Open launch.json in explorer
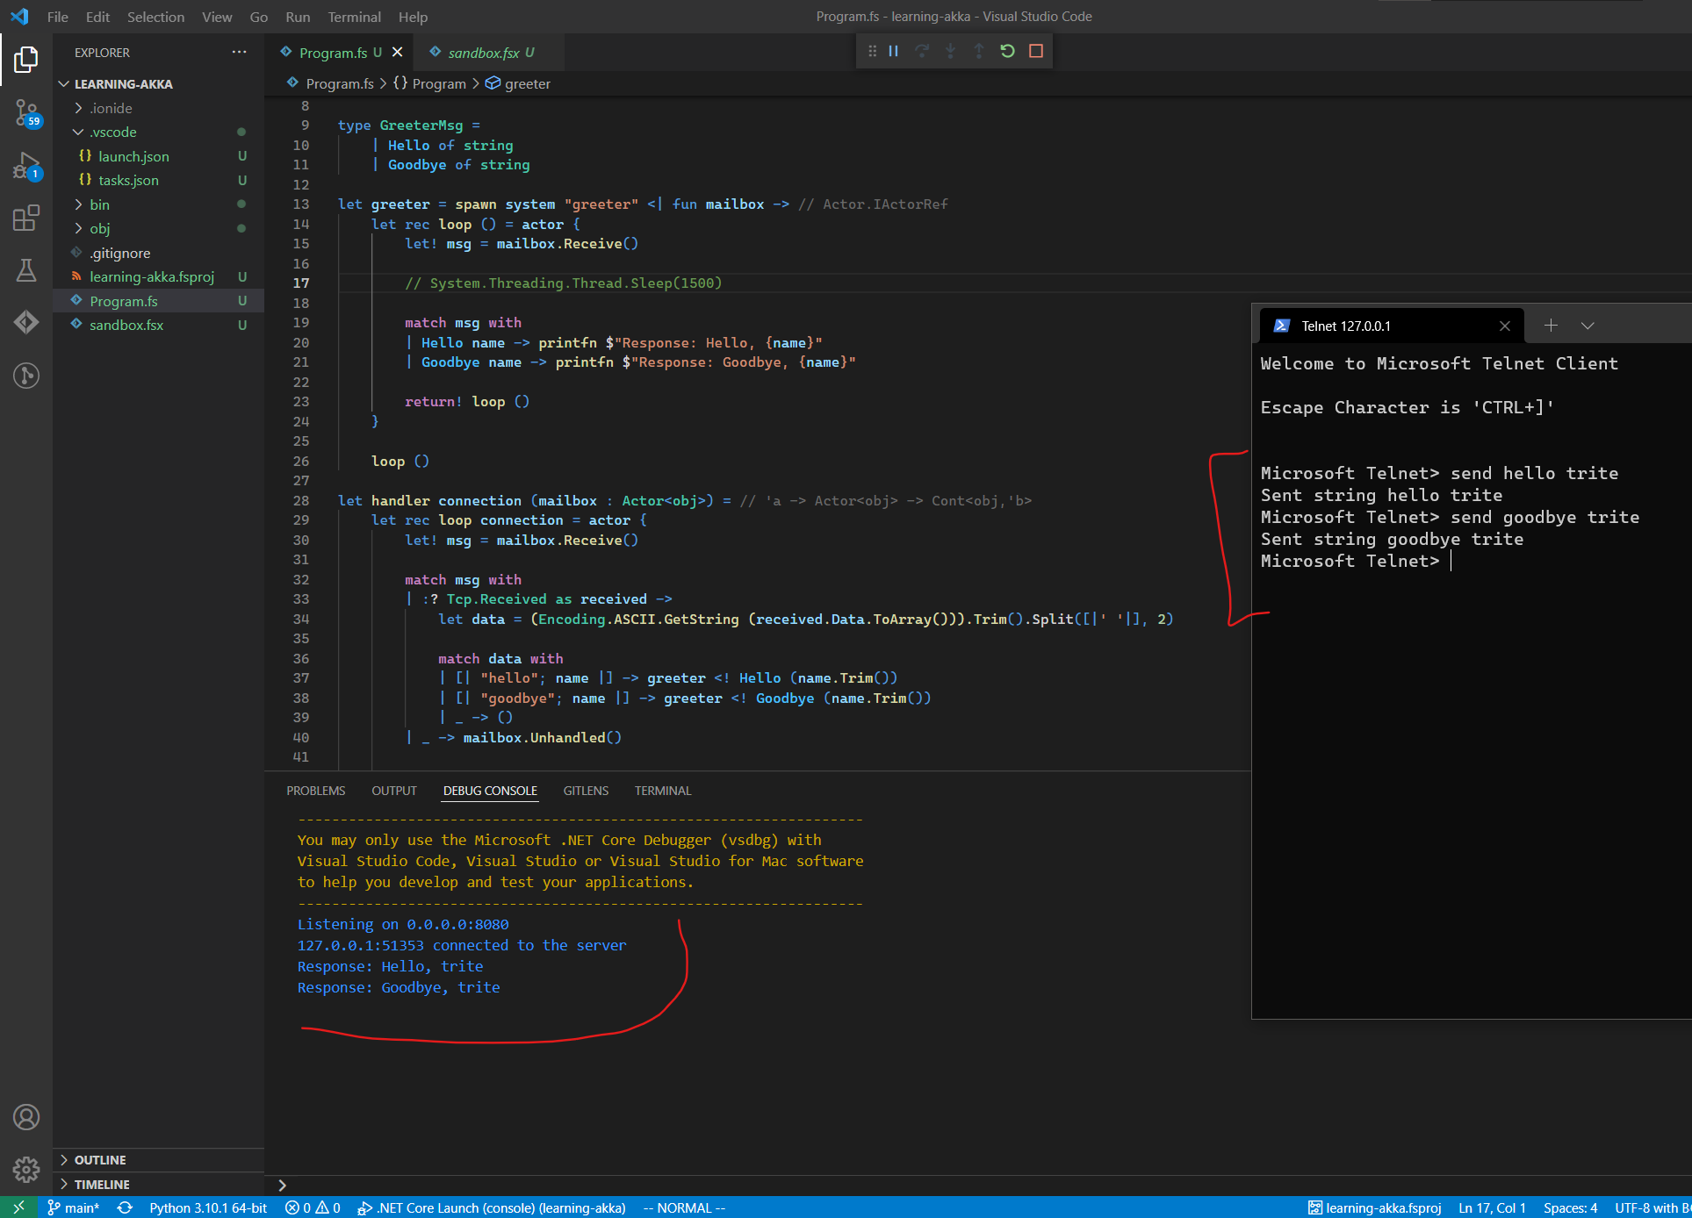This screenshot has width=1692, height=1218. pos(158,156)
